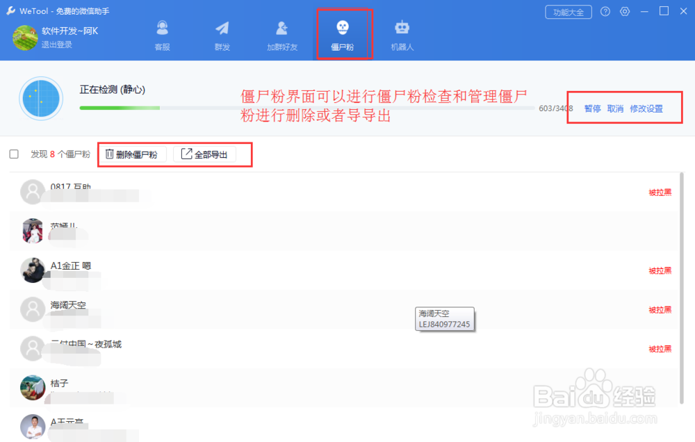Click the 功能大全 button
This screenshot has height=442, width=695.
(x=569, y=12)
